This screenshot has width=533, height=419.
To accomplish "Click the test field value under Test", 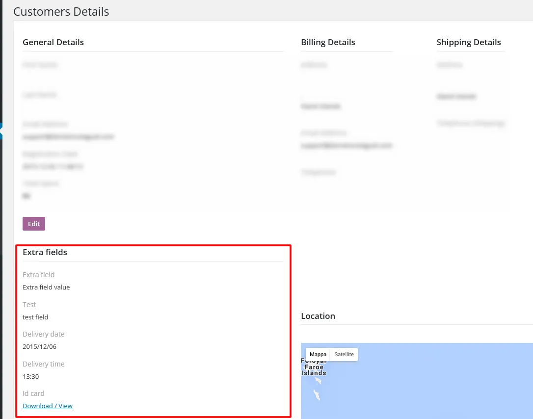I will pyautogui.click(x=35, y=317).
